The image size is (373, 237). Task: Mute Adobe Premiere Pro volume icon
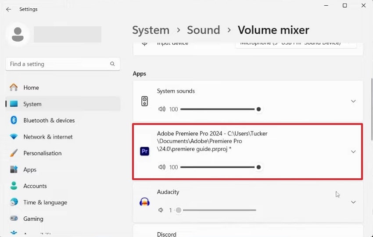coord(162,167)
